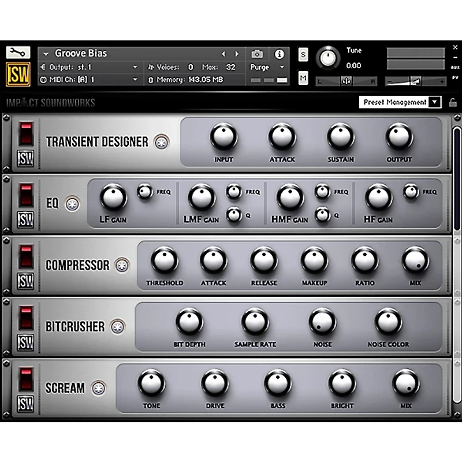
Task: Minimize the instrument header view
Action: (x=455, y=57)
